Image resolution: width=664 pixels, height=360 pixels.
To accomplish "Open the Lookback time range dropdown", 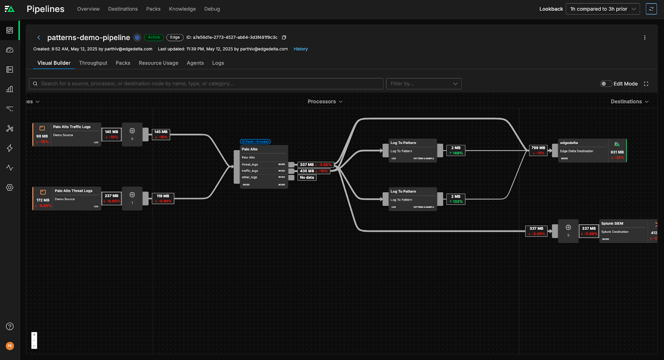I will coord(603,9).
